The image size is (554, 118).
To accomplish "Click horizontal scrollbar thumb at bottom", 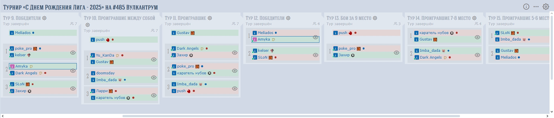I will pos(291,116).
